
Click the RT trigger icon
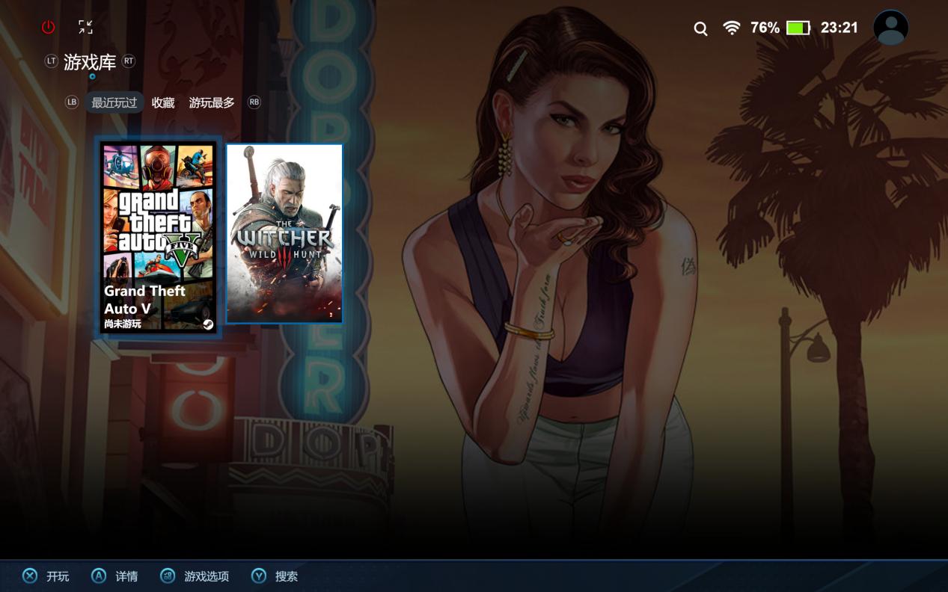pyautogui.click(x=129, y=61)
